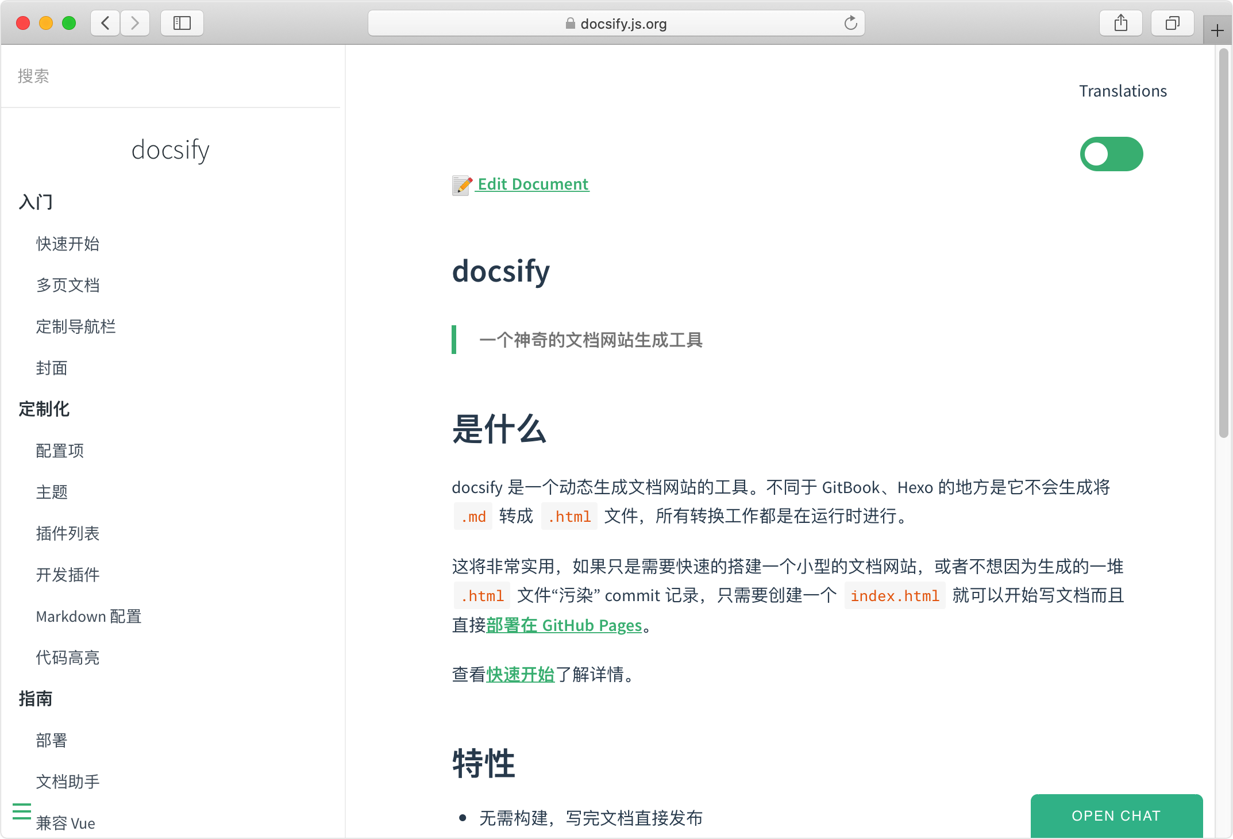Go to 主题 in the sidebar
1233x839 pixels.
pos(52,492)
